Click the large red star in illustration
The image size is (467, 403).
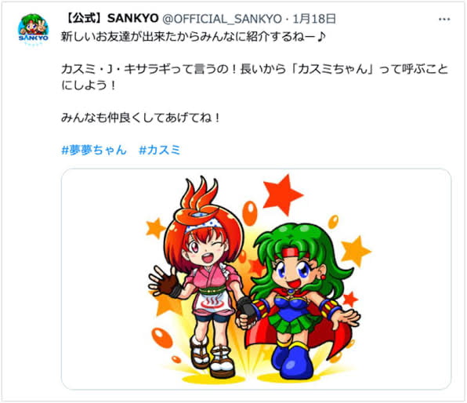point(282,195)
